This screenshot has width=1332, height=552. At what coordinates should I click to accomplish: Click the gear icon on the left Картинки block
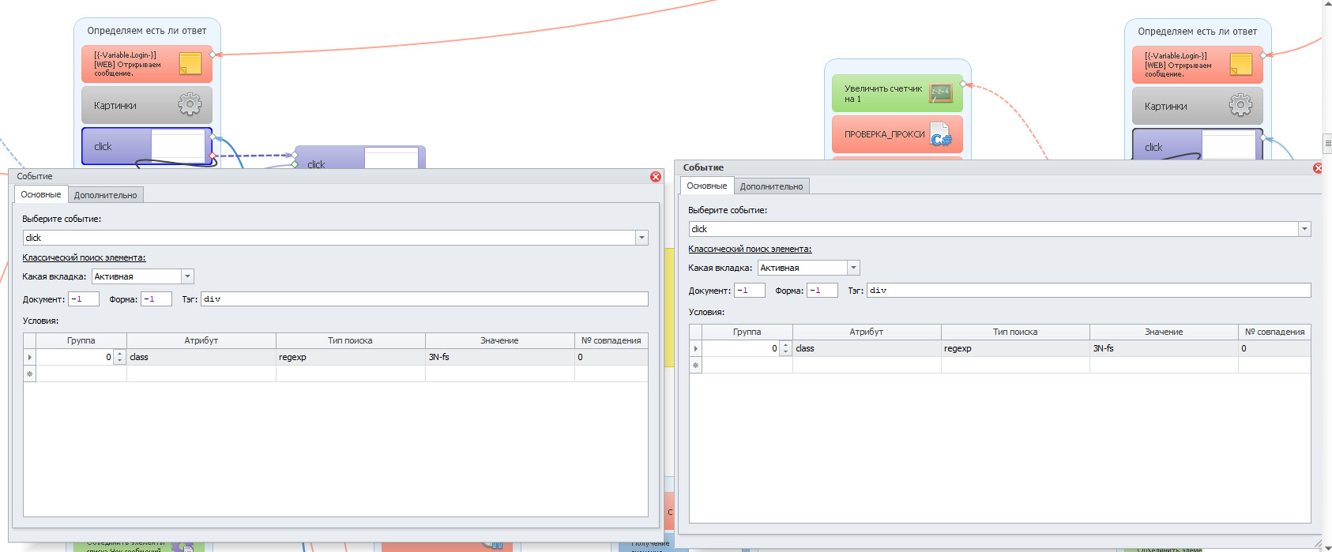coord(190,104)
